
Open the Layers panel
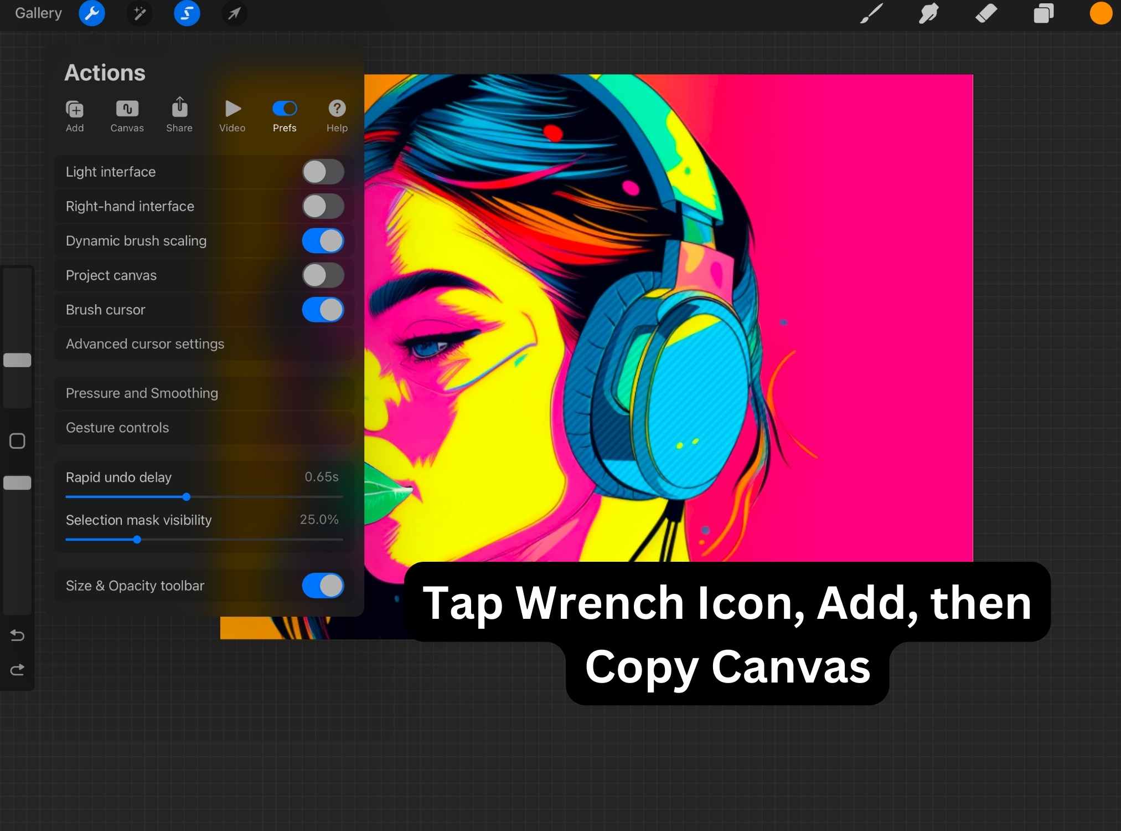coord(1044,13)
